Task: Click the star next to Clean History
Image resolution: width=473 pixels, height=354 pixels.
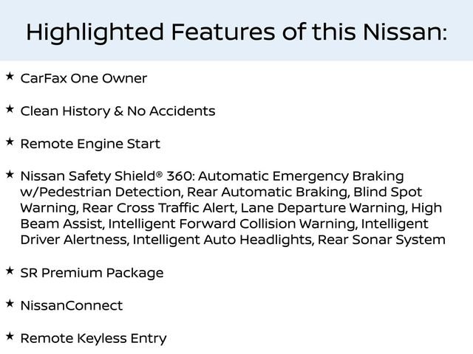Action: tap(10, 108)
